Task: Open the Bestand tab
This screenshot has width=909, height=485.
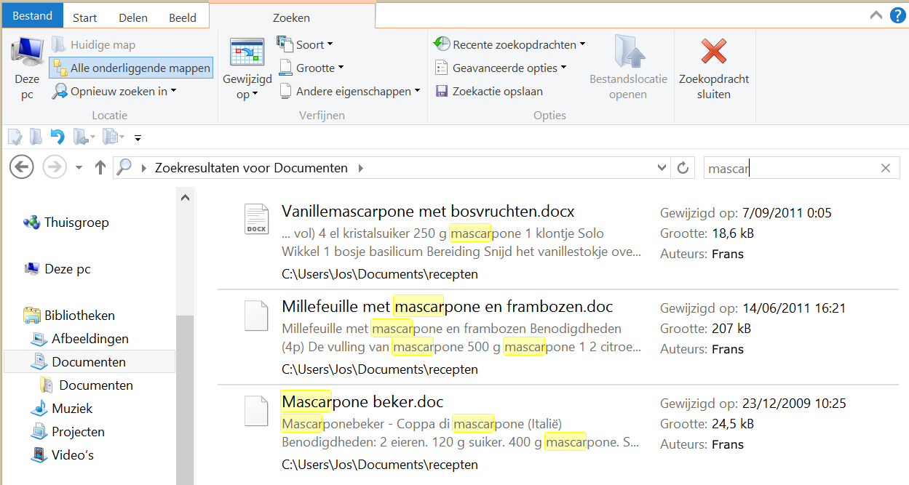Action: click(32, 16)
